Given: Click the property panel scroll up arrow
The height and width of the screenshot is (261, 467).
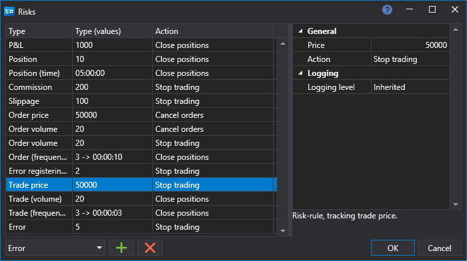Looking at the screenshot, I should point(456,29).
